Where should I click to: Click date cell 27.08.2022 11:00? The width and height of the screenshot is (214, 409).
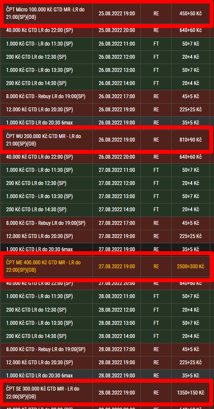[117, 171]
